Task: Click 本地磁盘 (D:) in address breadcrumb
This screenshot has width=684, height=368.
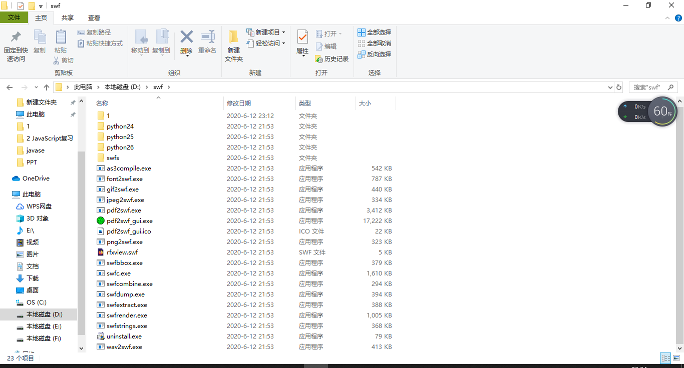Action: click(123, 87)
